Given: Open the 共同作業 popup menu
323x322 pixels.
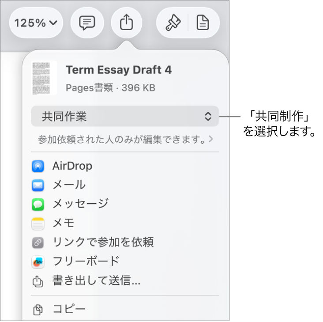Looking at the screenshot, I should [125, 116].
